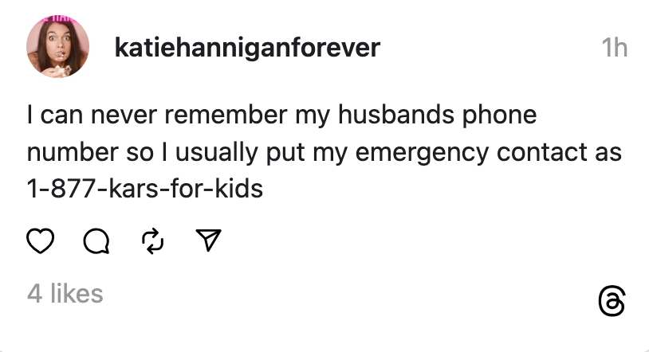Click the Threads logo icon
Image resolution: width=649 pixels, height=352 pixels.
coord(610,303)
